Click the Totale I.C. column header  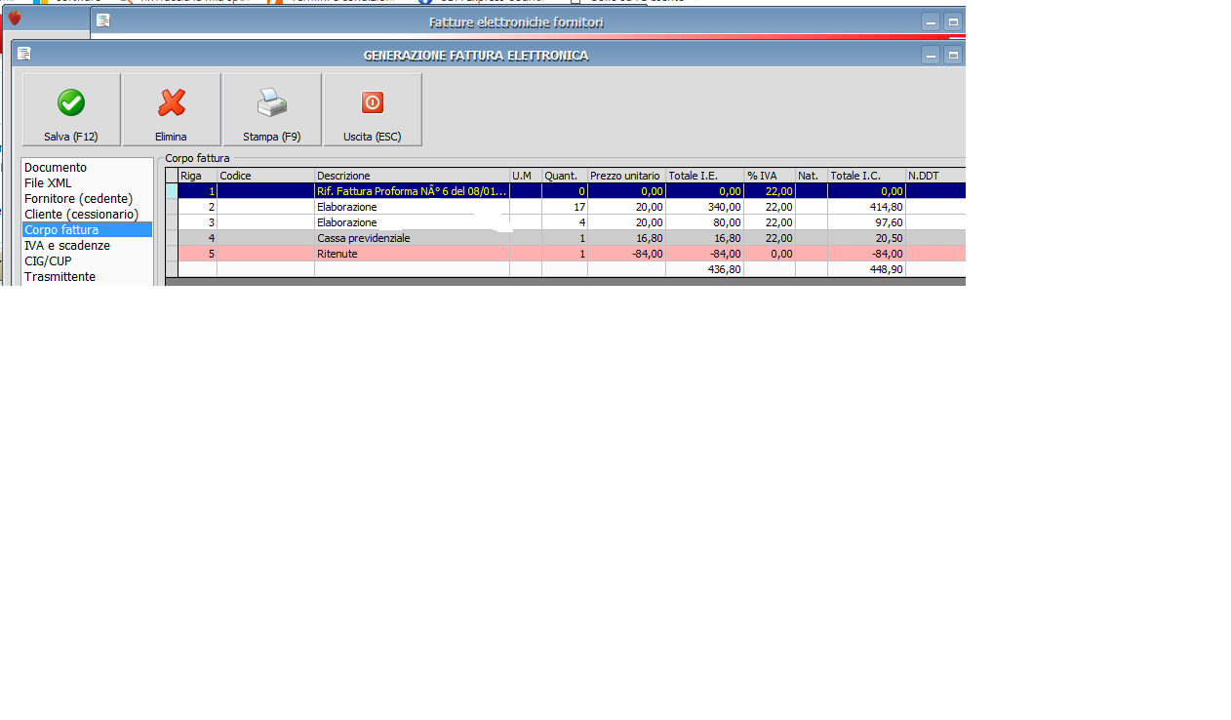click(x=866, y=176)
